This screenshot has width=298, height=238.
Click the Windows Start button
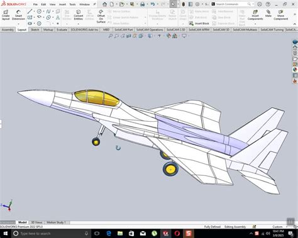point(6,234)
